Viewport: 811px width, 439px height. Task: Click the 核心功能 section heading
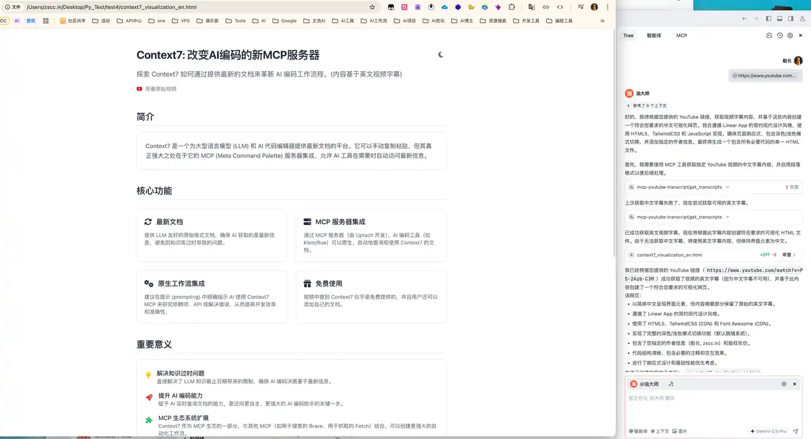(154, 191)
